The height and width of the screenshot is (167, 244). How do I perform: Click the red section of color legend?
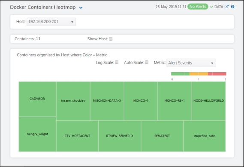click(x=217, y=74)
